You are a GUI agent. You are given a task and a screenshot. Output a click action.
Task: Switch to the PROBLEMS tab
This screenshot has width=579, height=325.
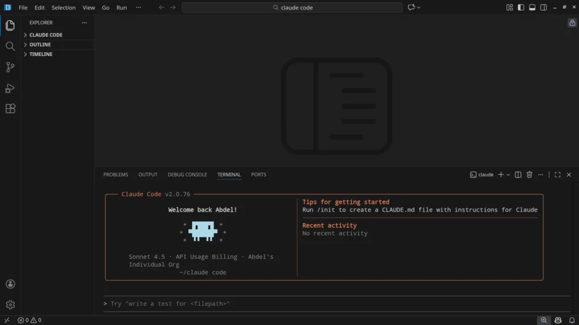coord(115,175)
